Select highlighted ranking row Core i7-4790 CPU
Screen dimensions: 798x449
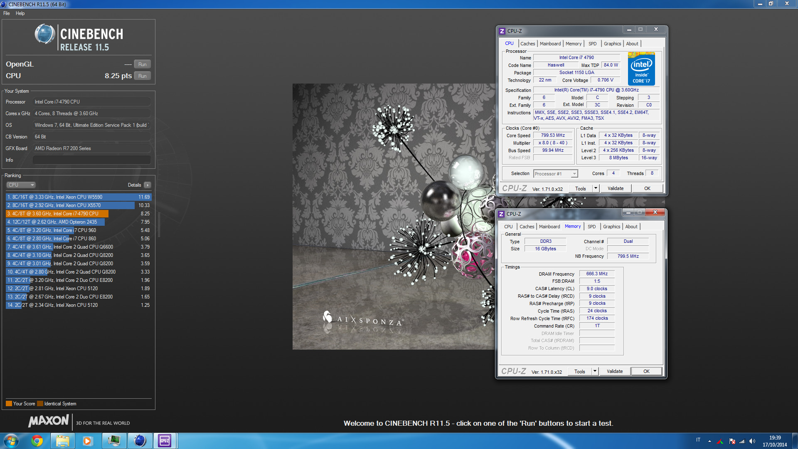click(79, 214)
